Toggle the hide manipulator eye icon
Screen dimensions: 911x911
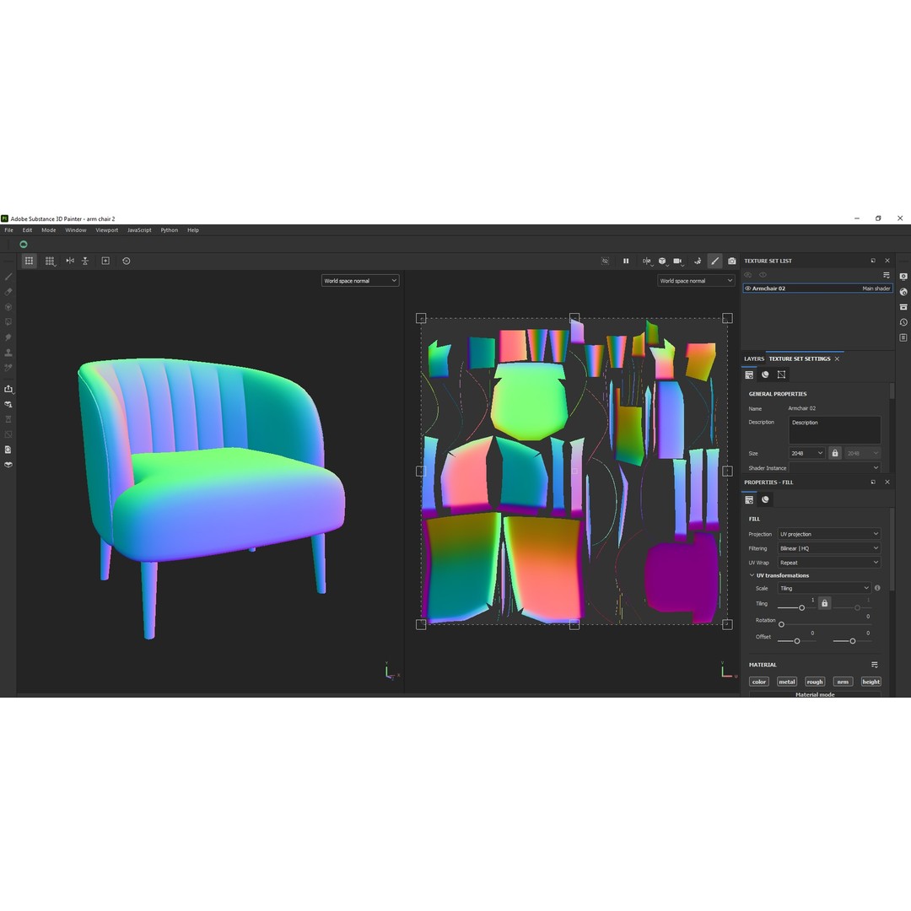[x=605, y=261]
